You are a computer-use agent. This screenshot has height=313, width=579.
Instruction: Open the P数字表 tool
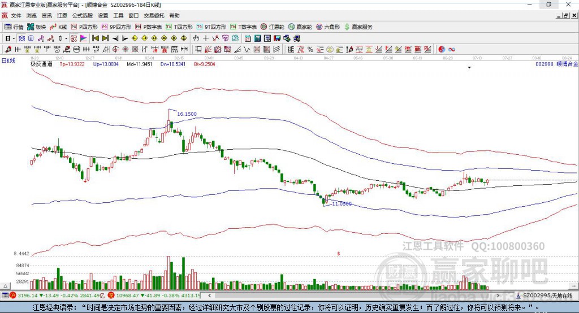pos(149,27)
